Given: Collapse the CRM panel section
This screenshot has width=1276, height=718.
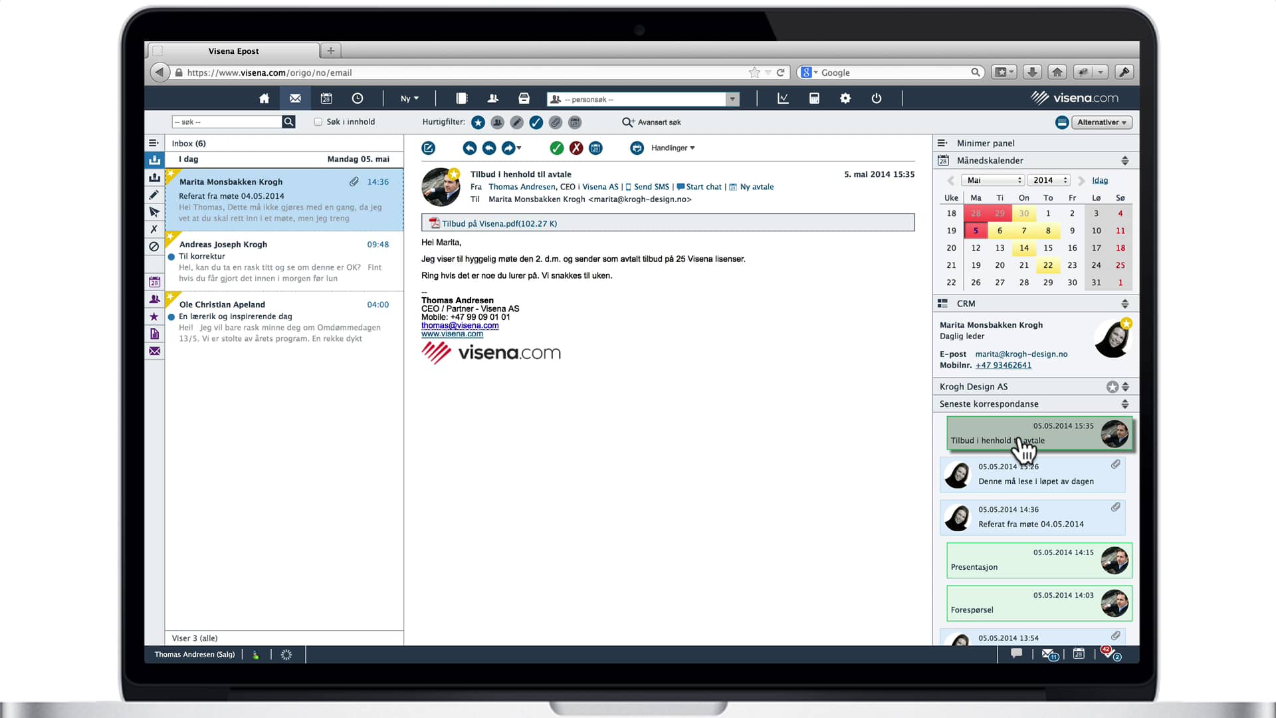Looking at the screenshot, I should pyautogui.click(x=1124, y=304).
